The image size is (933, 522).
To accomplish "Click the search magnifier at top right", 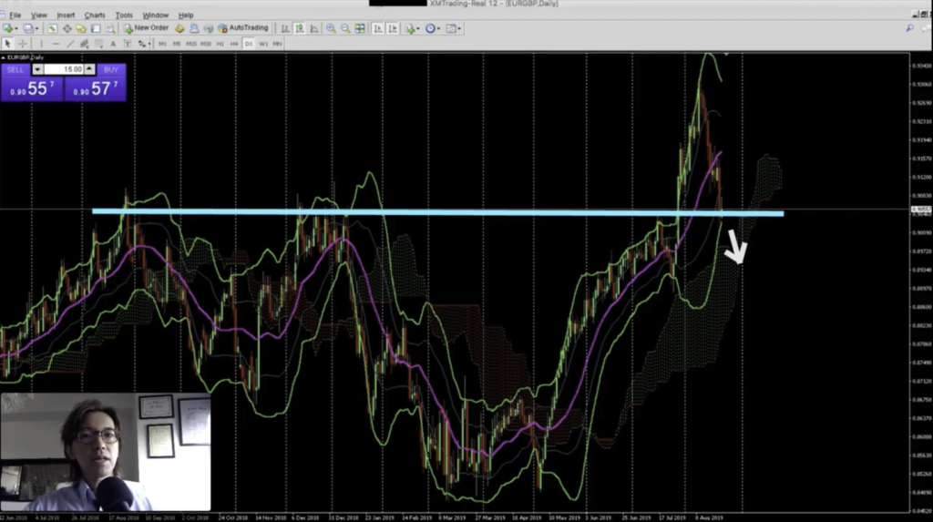I will point(910,28).
